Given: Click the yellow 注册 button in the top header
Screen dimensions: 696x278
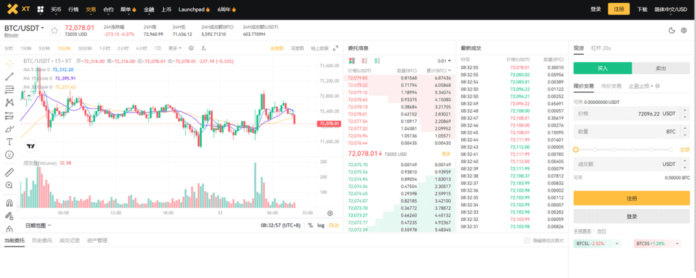Looking at the screenshot, I should point(619,9).
